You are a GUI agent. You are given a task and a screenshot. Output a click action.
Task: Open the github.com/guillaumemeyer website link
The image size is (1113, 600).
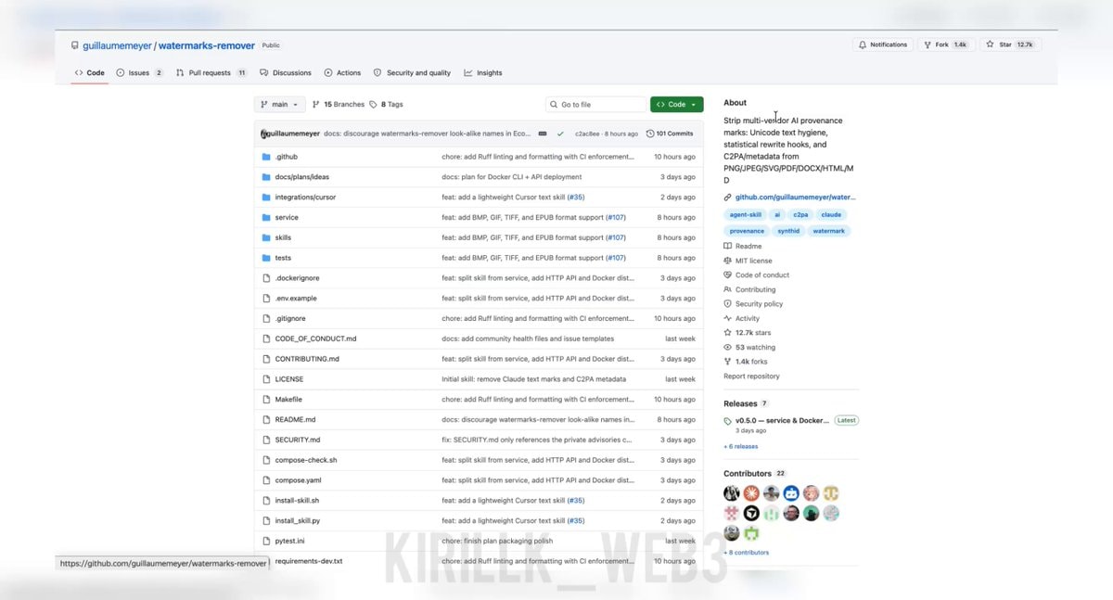(796, 198)
